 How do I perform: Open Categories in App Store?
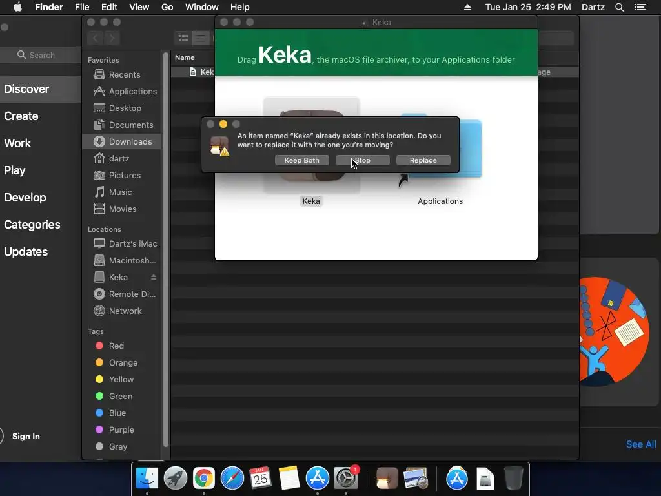pyautogui.click(x=32, y=224)
